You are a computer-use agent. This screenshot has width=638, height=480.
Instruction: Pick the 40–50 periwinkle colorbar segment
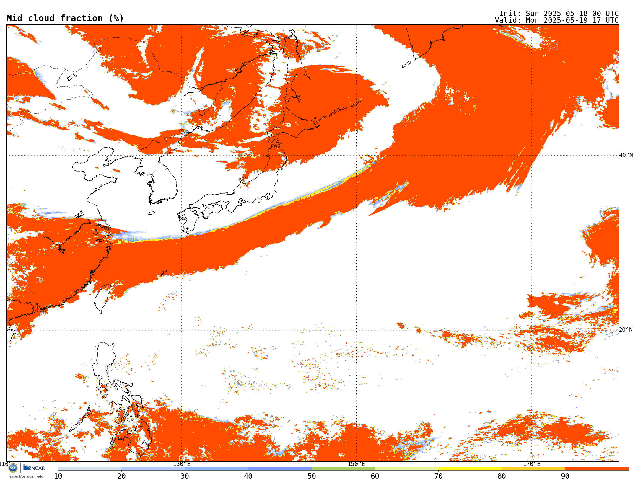[280, 469]
